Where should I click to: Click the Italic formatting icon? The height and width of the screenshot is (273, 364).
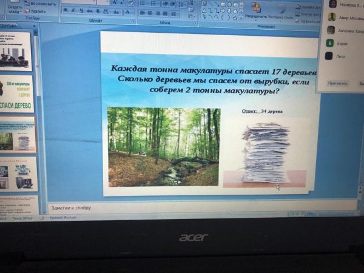pos(72,10)
